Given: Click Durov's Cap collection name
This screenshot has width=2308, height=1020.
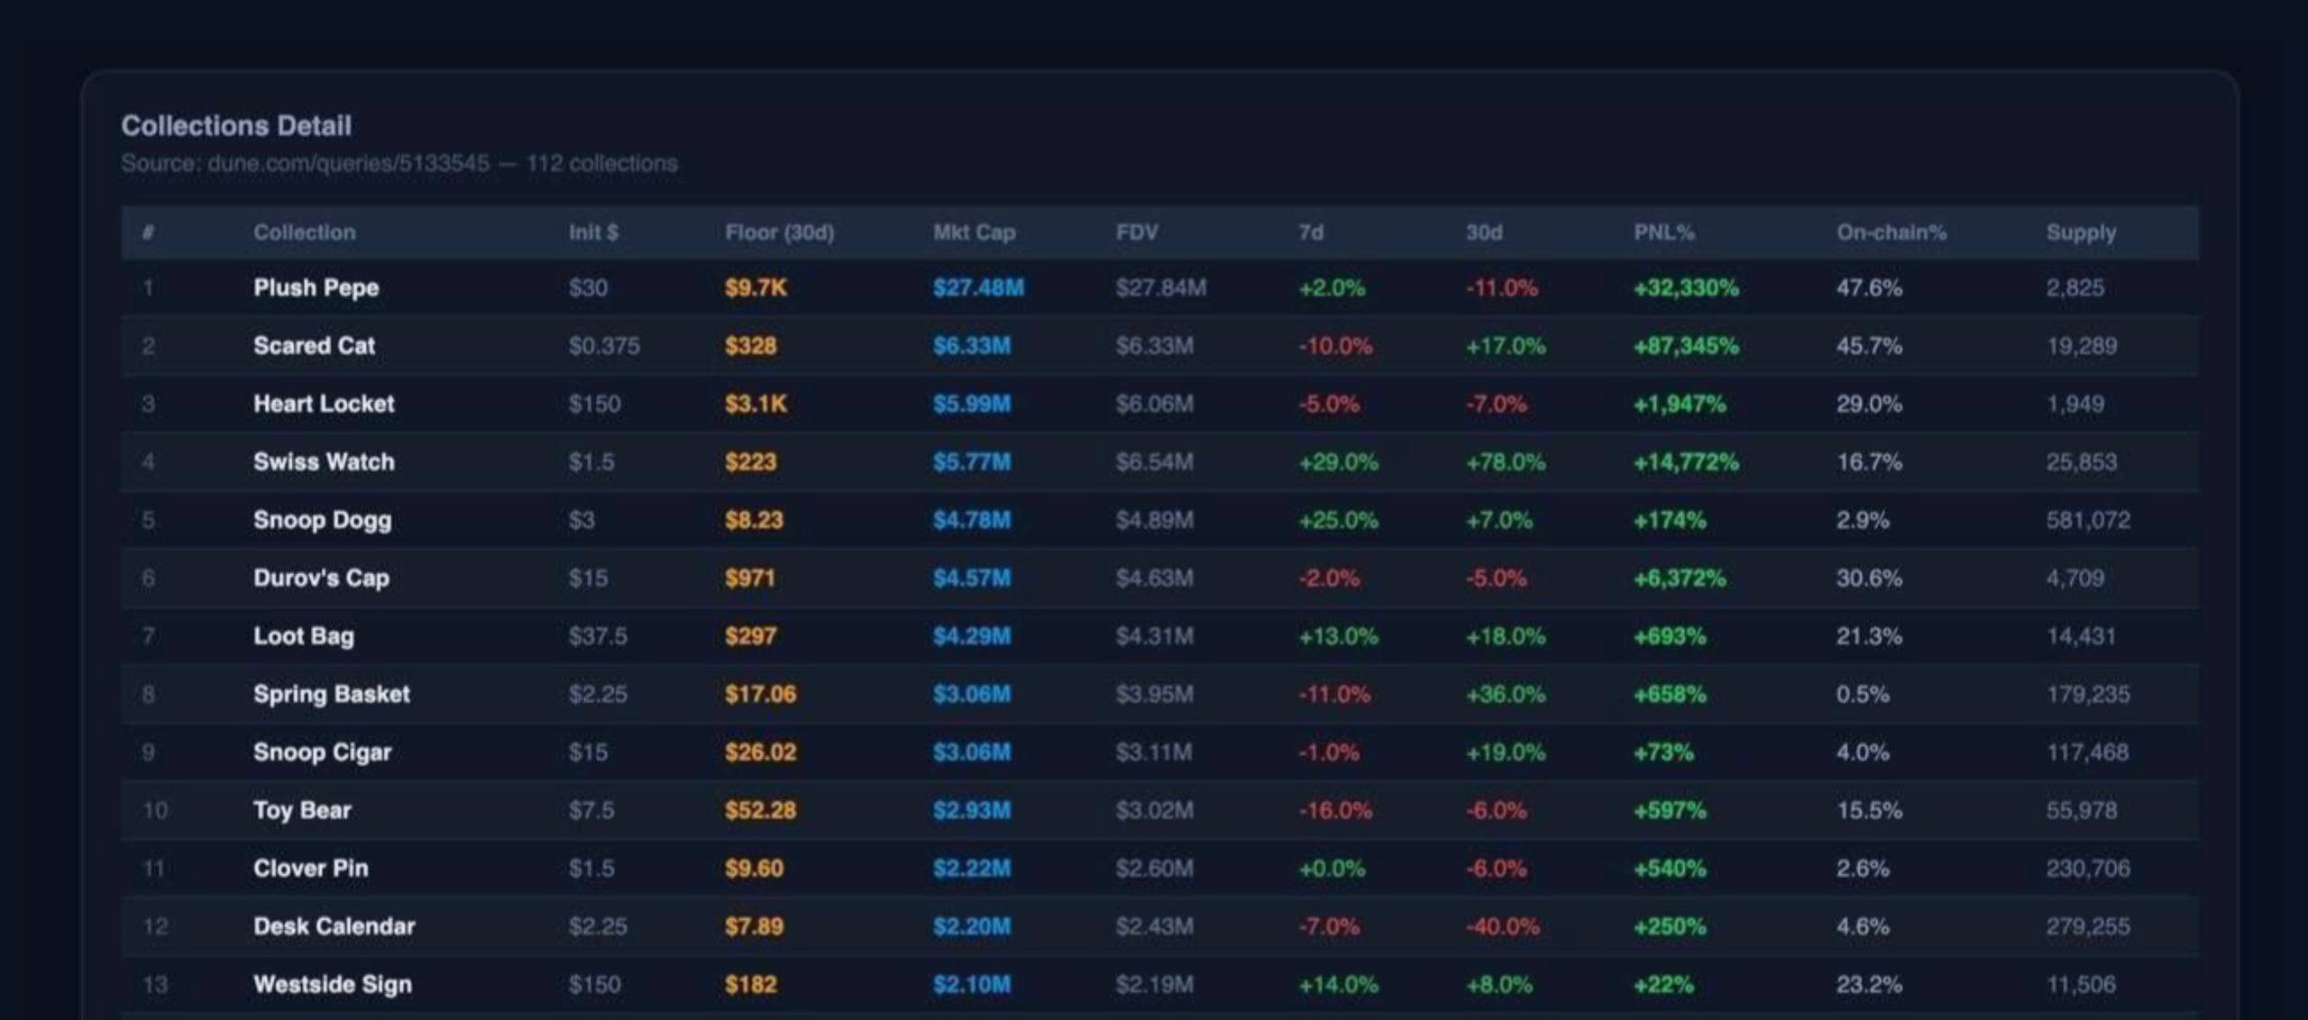Looking at the screenshot, I should pos(321,578).
